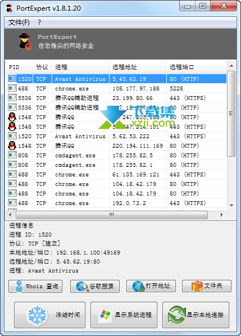Sort by the 远程地址 column header
Viewport: 241px width, 336px height.
[x=138, y=67]
